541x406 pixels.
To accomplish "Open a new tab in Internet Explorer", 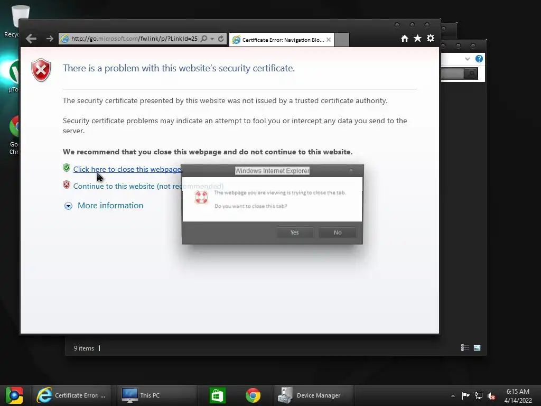I will [342, 40].
